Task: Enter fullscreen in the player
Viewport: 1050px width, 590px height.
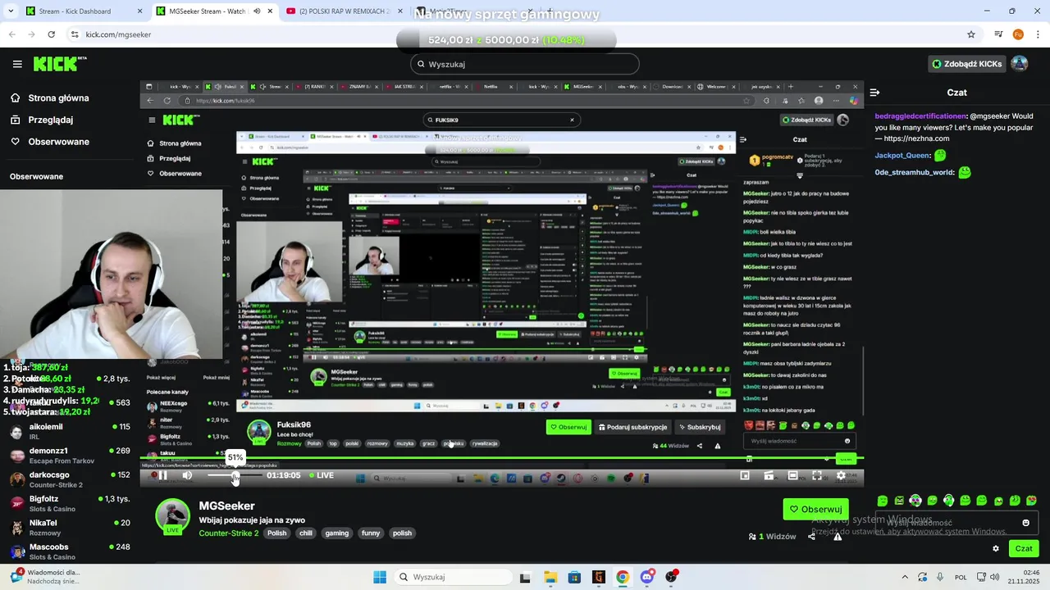Action: pos(817,475)
